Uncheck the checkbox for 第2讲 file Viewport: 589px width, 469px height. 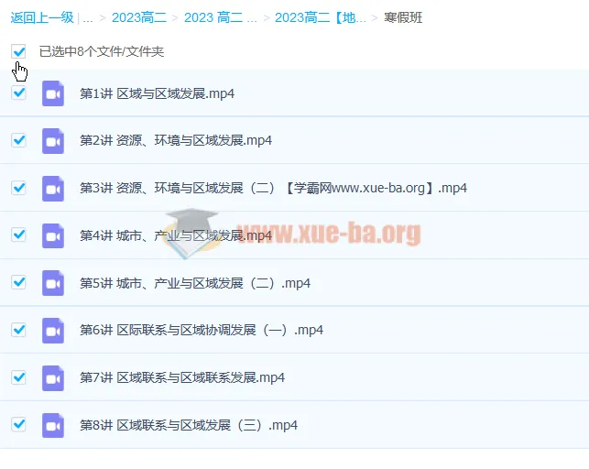19,140
